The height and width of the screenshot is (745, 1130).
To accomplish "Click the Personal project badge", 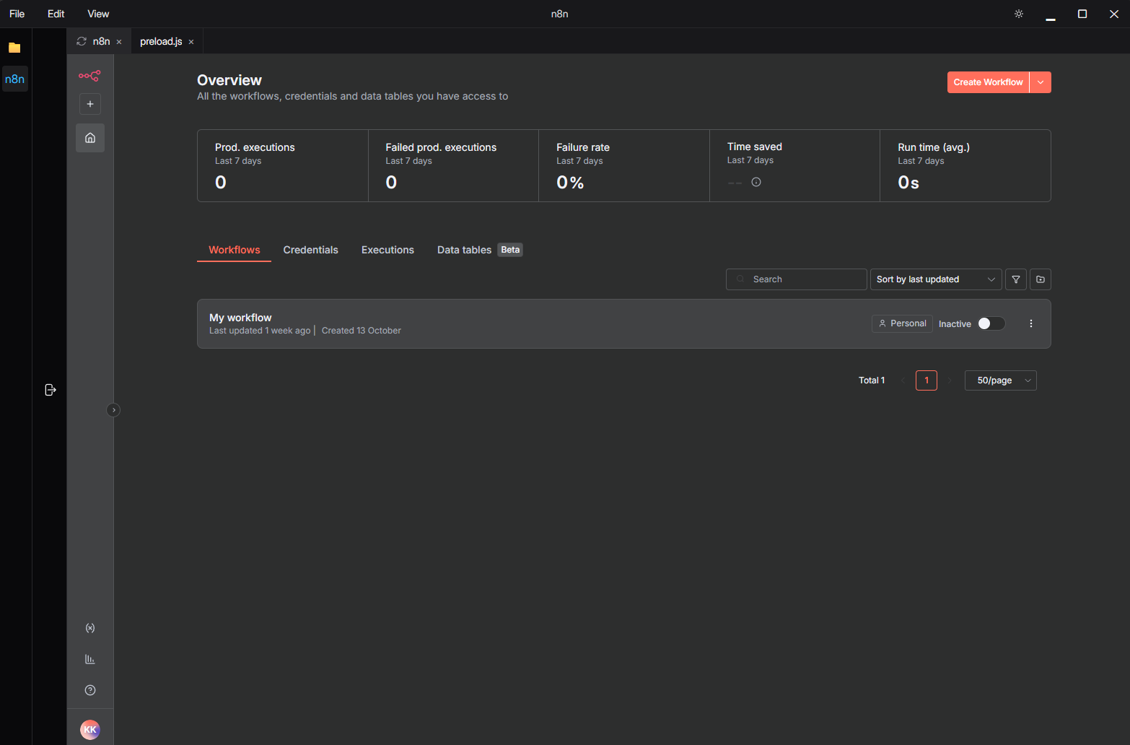I will (902, 323).
